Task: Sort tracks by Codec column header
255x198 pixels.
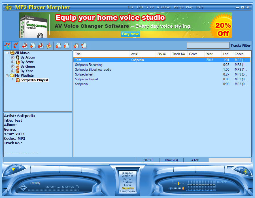Action: (x=241, y=54)
